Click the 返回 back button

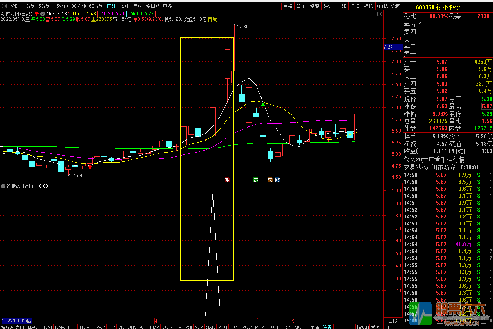[396, 6]
